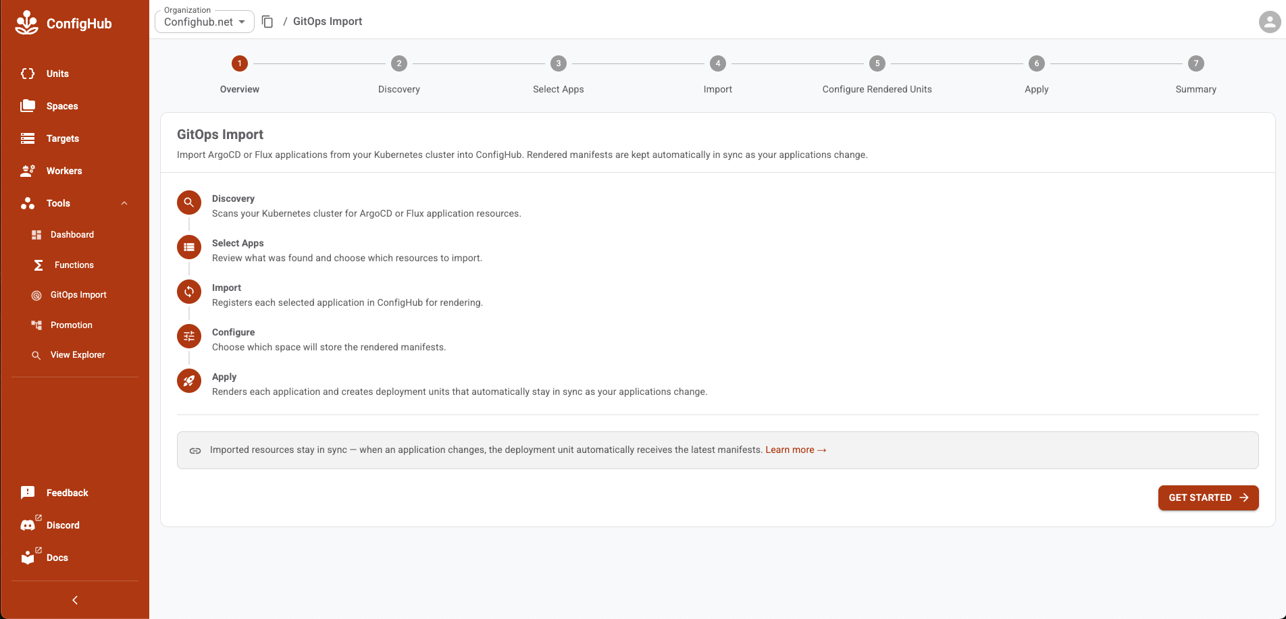The image size is (1286, 619).
Task: Click the Configure sliders step icon
Action: (x=189, y=336)
